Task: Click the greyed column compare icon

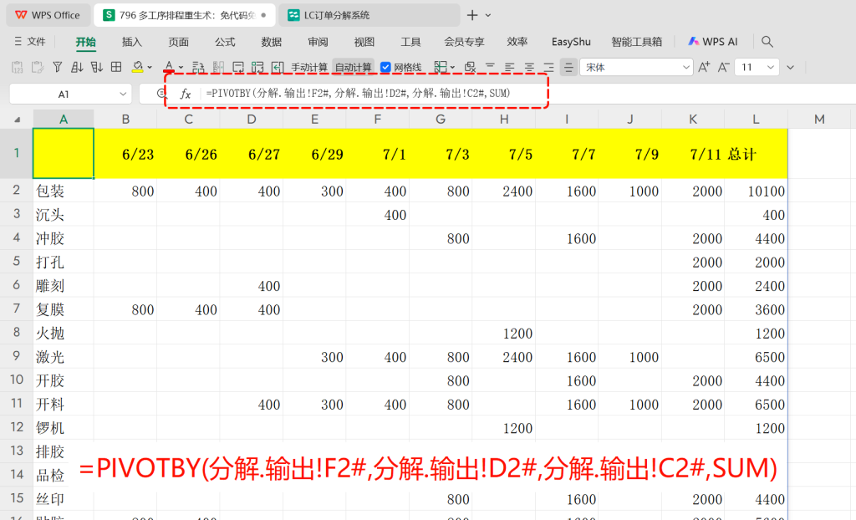Action: [x=218, y=67]
